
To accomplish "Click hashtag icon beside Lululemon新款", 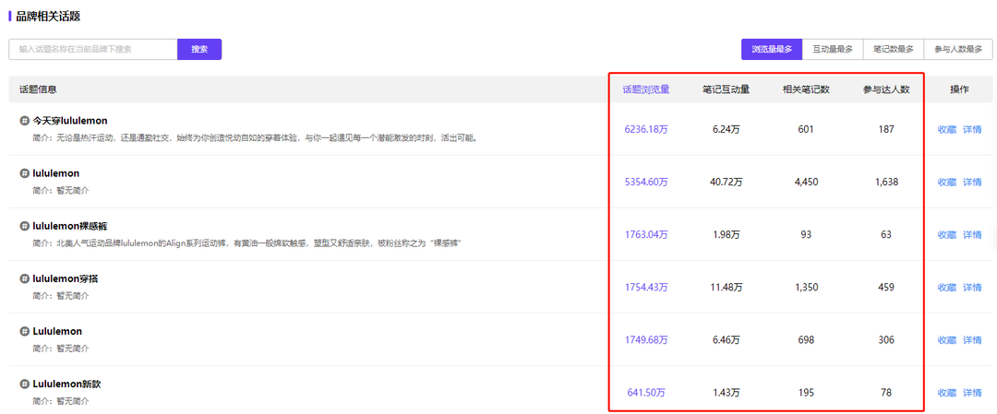I will (24, 384).
